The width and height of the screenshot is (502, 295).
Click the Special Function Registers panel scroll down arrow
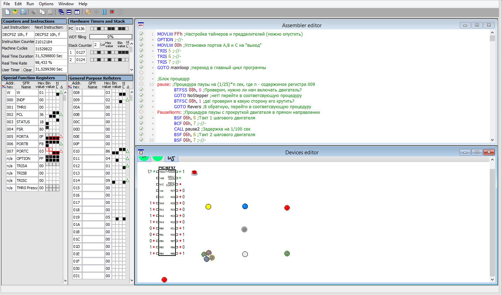click(x=65, y=281)
